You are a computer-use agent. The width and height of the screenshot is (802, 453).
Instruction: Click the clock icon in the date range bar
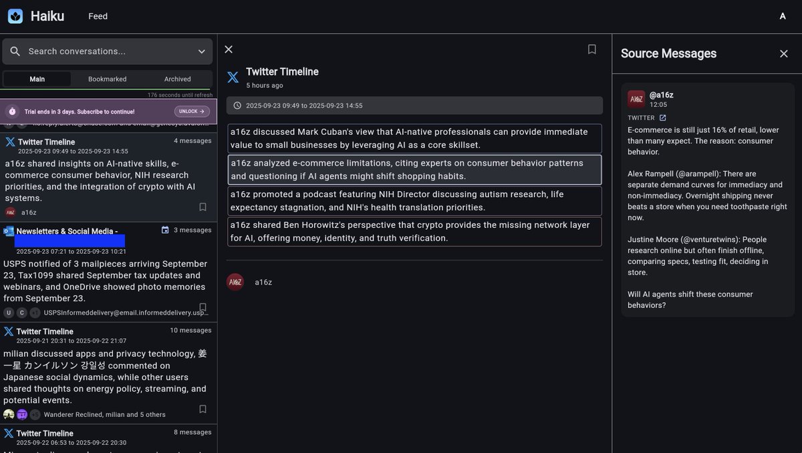[237, 106]
